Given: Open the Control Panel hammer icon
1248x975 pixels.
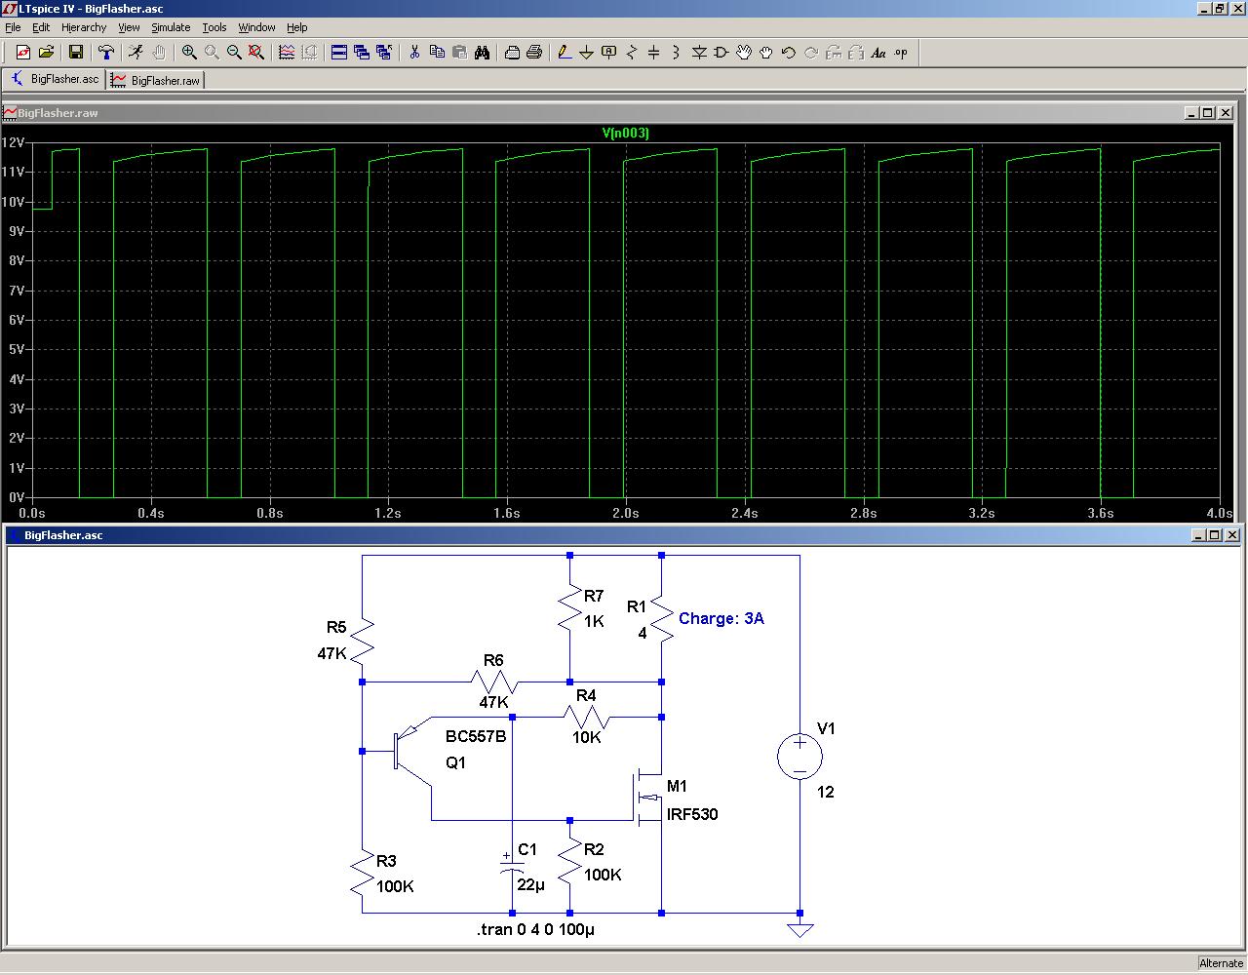Looking at the screenshot, I should [106, 53].
